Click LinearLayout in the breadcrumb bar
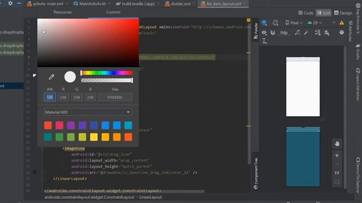This screenshot has height=203, width=362. (150, 197)
